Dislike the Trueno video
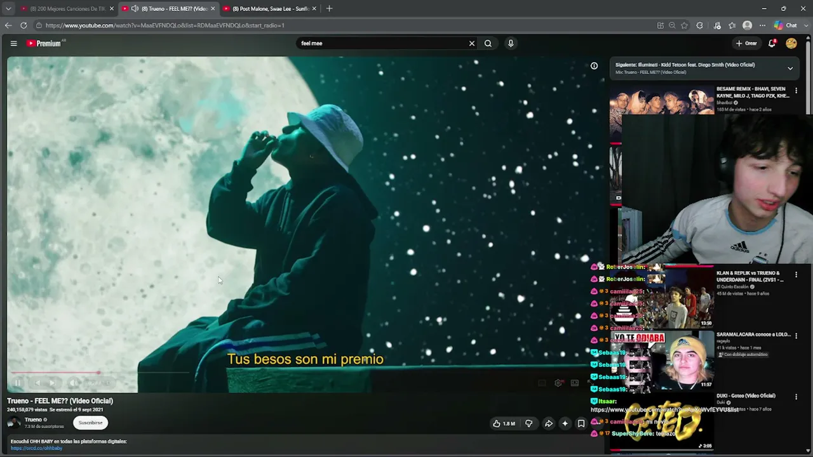This screenshot has height=457, width=813. point(528,423)
